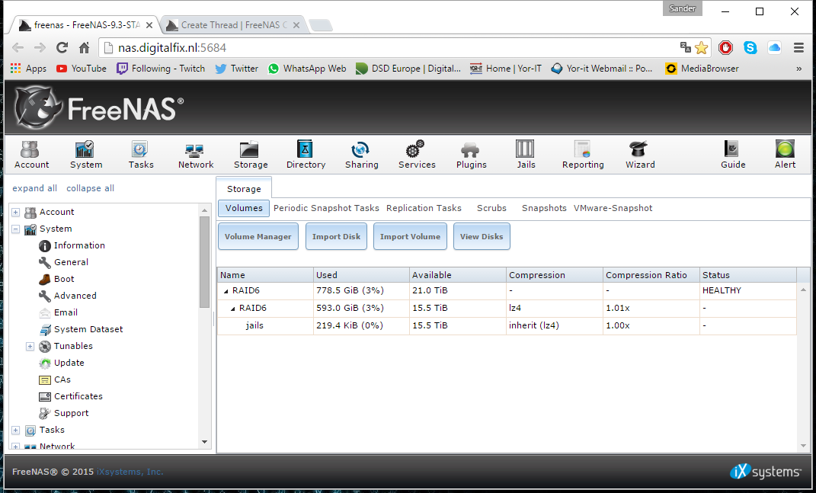Open the Jails toolbar icon
This screenshot has height=493, width=816.
point(526,154)
